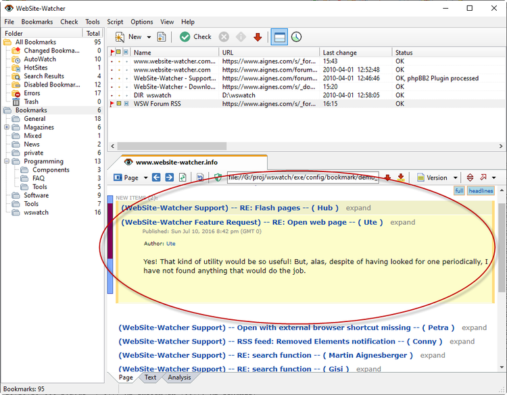Toggle the 'full' view mode
Viewport: 507px width, 395px height.
pyautogui.click(x=459, y=191)
